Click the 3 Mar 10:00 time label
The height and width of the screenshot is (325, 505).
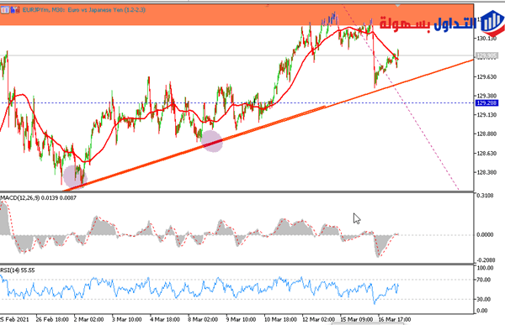[x=126, y=319]
